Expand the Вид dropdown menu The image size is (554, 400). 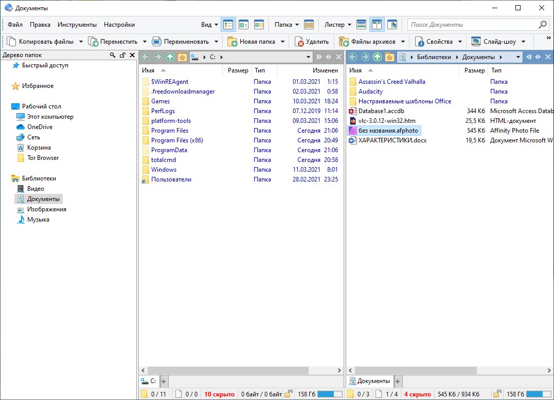(209, 25)
